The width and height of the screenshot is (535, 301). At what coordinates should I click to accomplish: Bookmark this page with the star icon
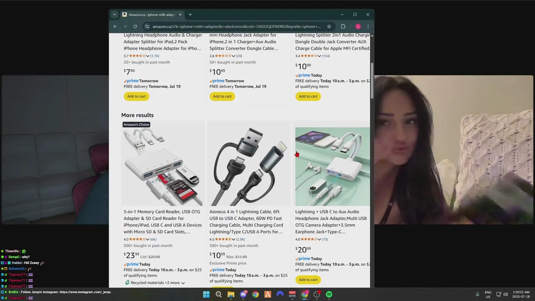329,26
